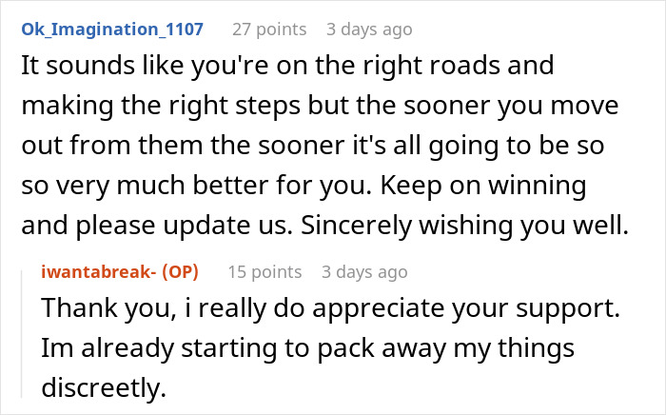Image resolution: width=666 pixels, height=415 pixels.
Task: Click the line starting 'so very much better'
Action: click(304, 186)
